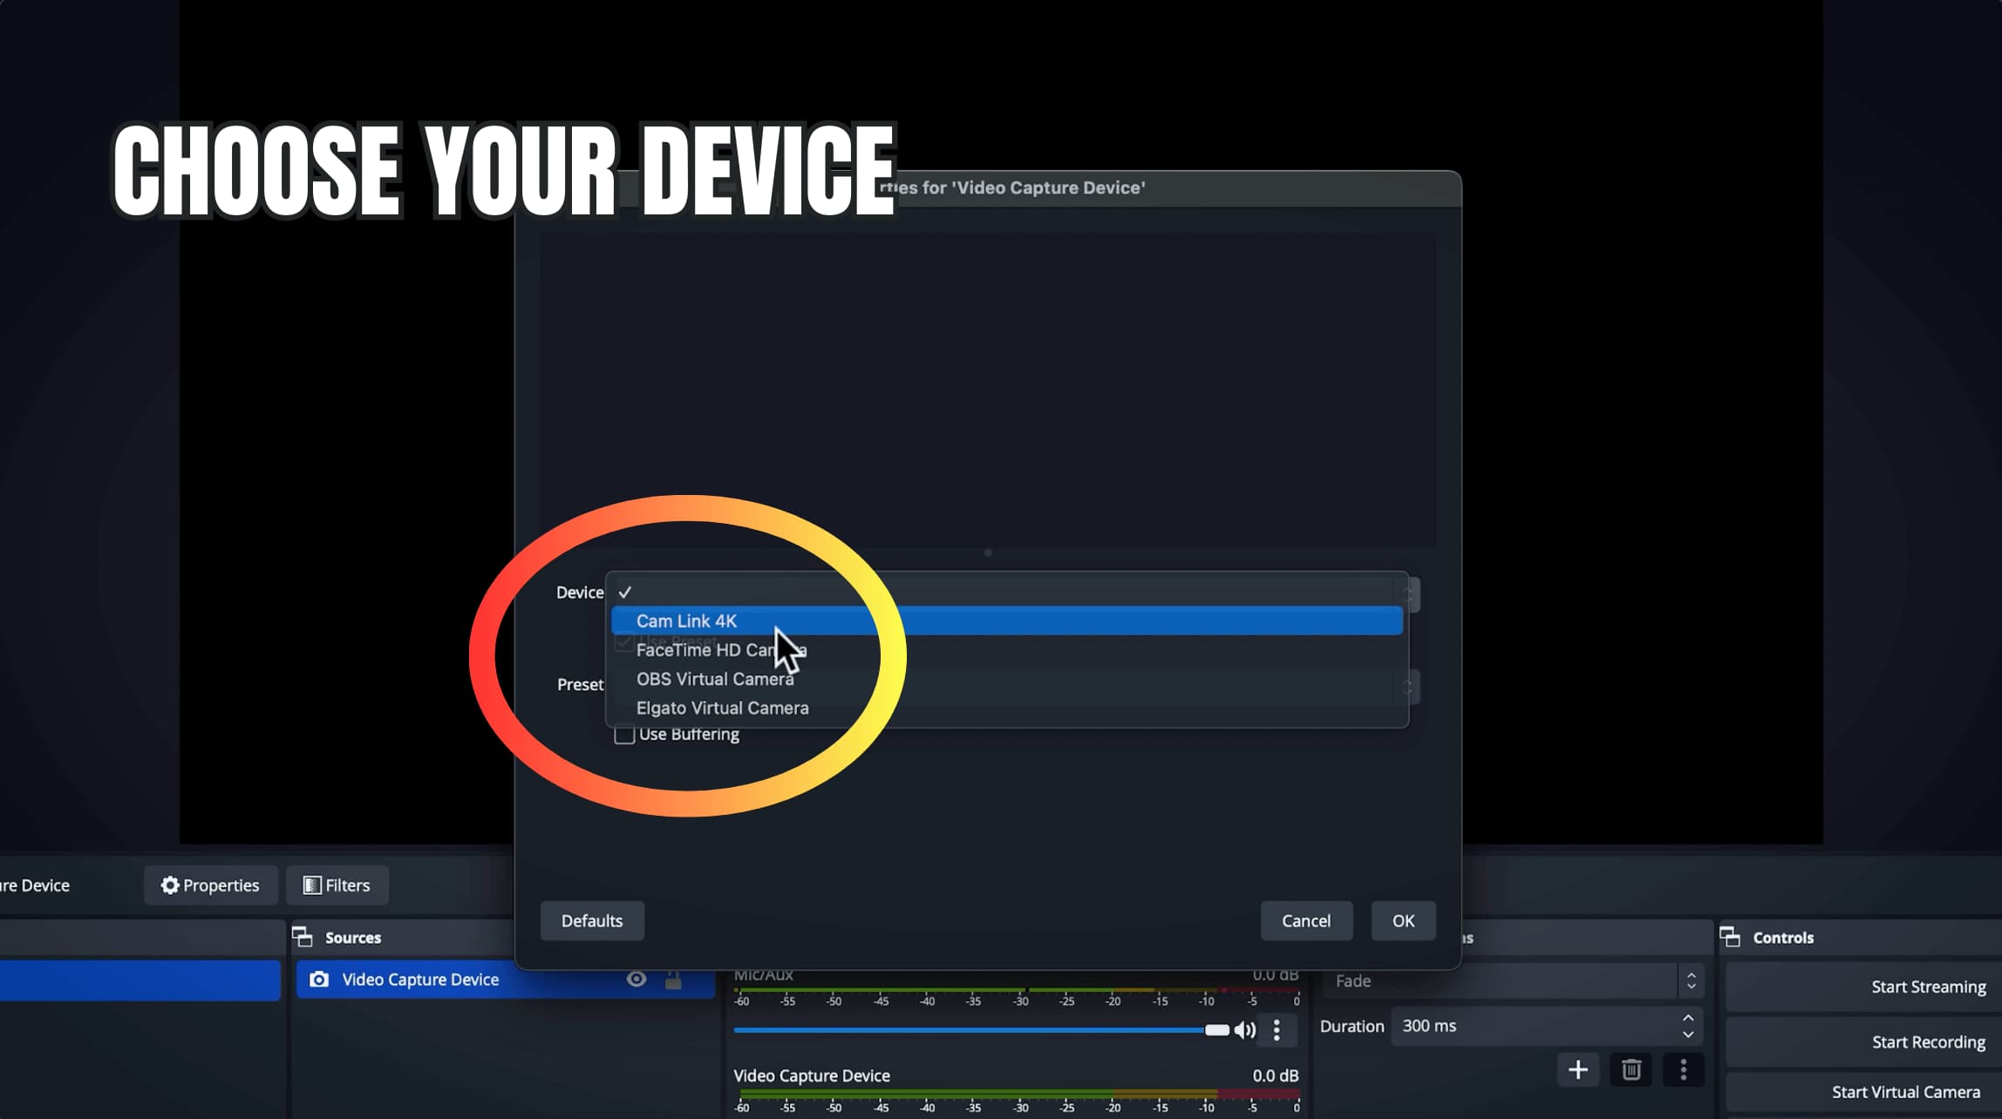2002x1119 pixels.
Task: Pick OBS Virtual Camera from dropdown
Action: pos(1007,679)
